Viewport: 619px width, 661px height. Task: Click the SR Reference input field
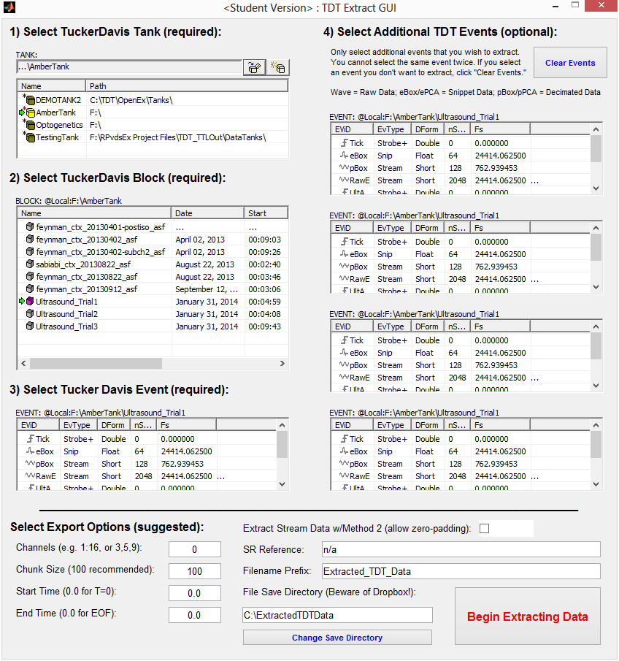(x=461, y=549)
